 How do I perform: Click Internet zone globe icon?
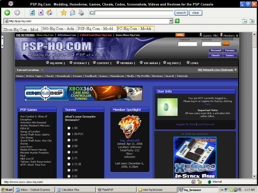209,182
